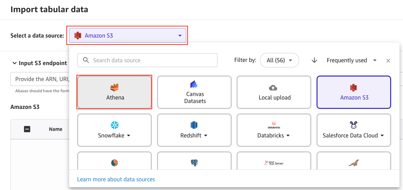Click the Canvas Datasets logo icon
The height and width of the screenshot is (190, 403).
coord(193,85)
